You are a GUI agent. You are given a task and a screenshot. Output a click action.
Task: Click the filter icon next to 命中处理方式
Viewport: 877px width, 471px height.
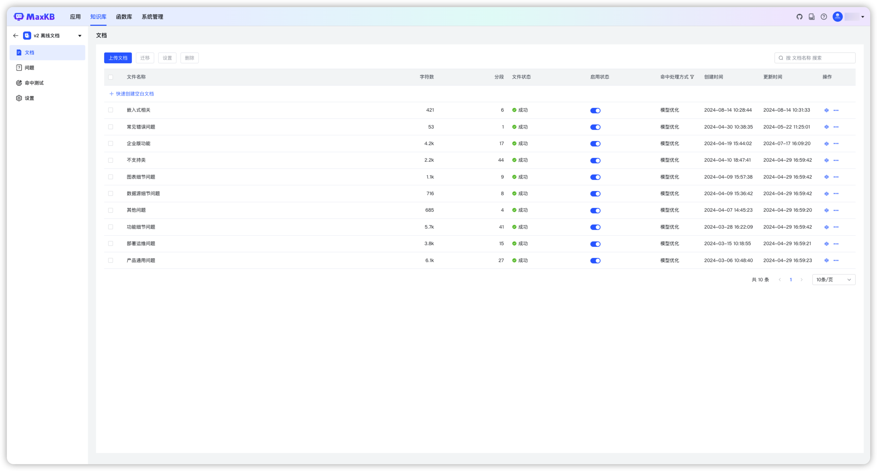point(692,77)
